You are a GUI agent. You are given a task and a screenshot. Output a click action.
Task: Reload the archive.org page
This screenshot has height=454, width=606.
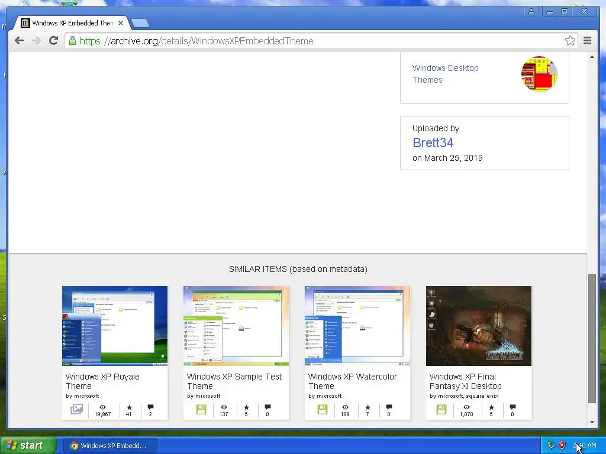click(x=54, y=41)
